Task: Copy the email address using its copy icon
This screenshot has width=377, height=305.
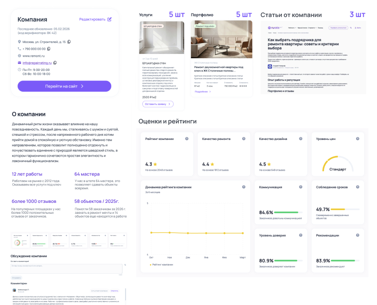Action: tap(55, 62)
